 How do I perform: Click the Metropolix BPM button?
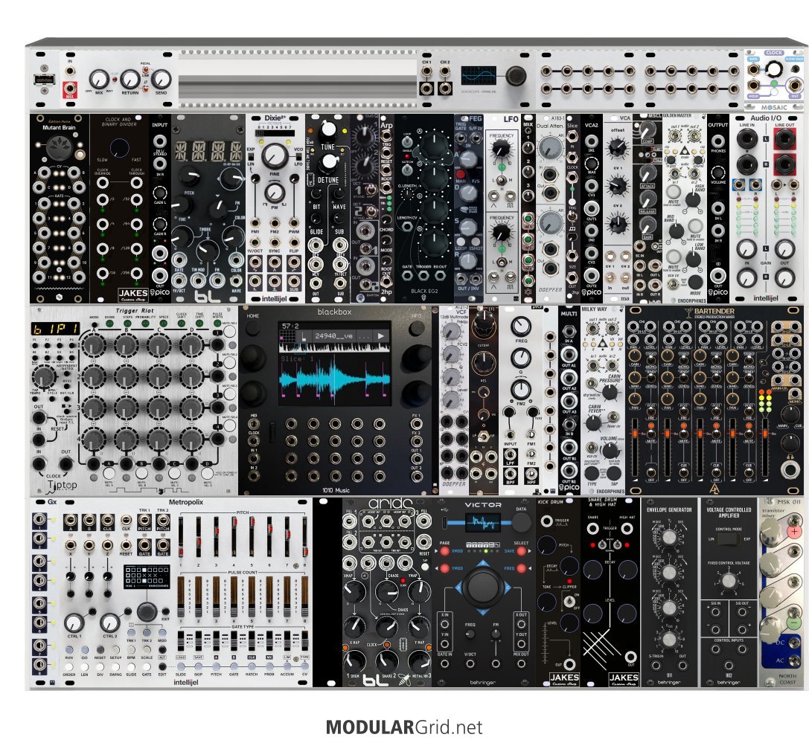132,651
